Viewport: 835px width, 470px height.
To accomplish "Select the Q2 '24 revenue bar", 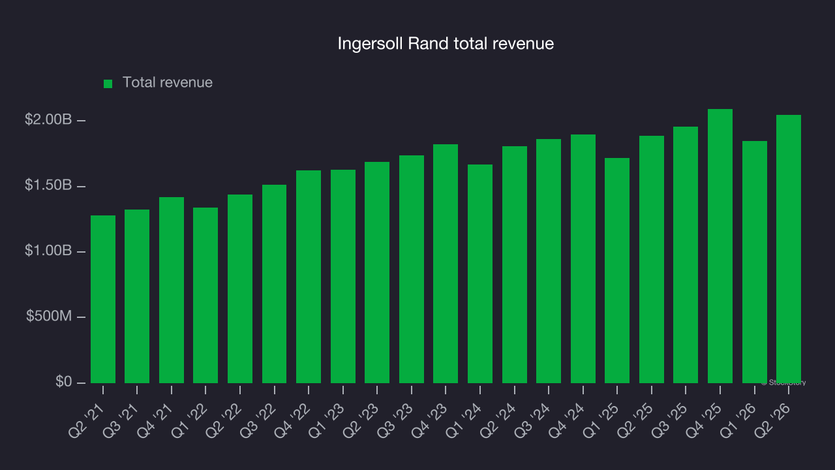I will (515, 264).
